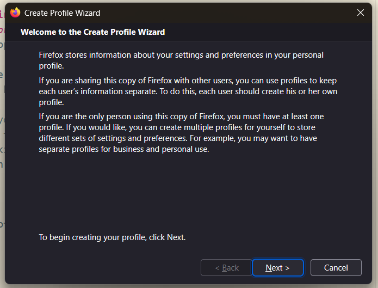Click the paragraph starting 'If you are the only person'
The width and height of the screenshot is (378, 288).
[x=181, y=133]
